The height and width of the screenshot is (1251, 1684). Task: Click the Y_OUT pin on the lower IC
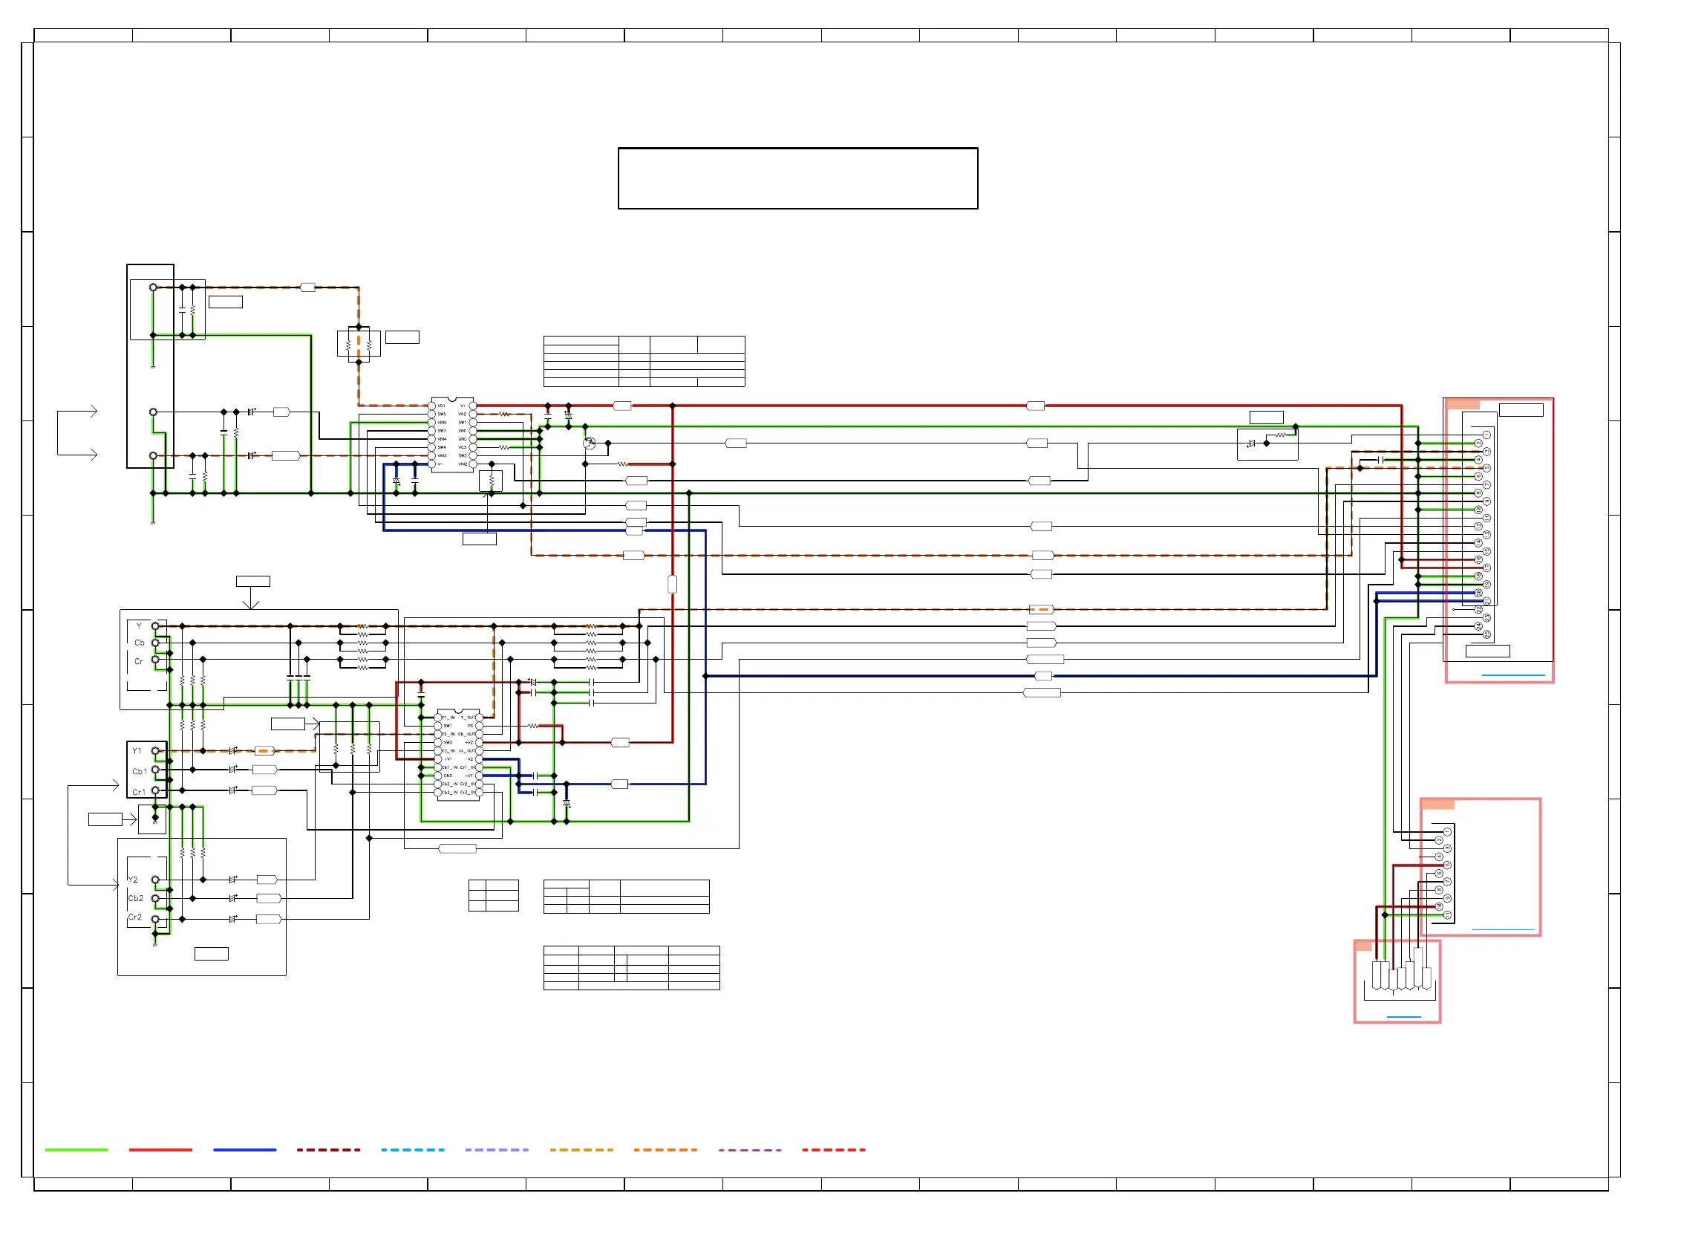479,718
